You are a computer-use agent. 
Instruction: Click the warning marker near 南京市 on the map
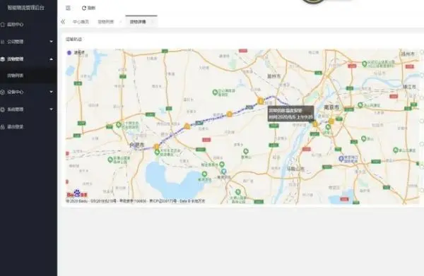click(x=331, y=121)
